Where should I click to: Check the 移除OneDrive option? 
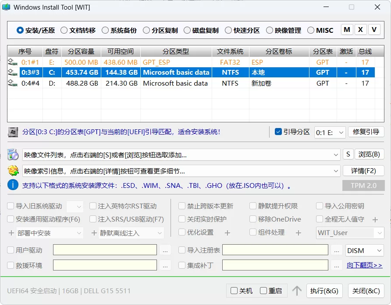pos(253,218)
